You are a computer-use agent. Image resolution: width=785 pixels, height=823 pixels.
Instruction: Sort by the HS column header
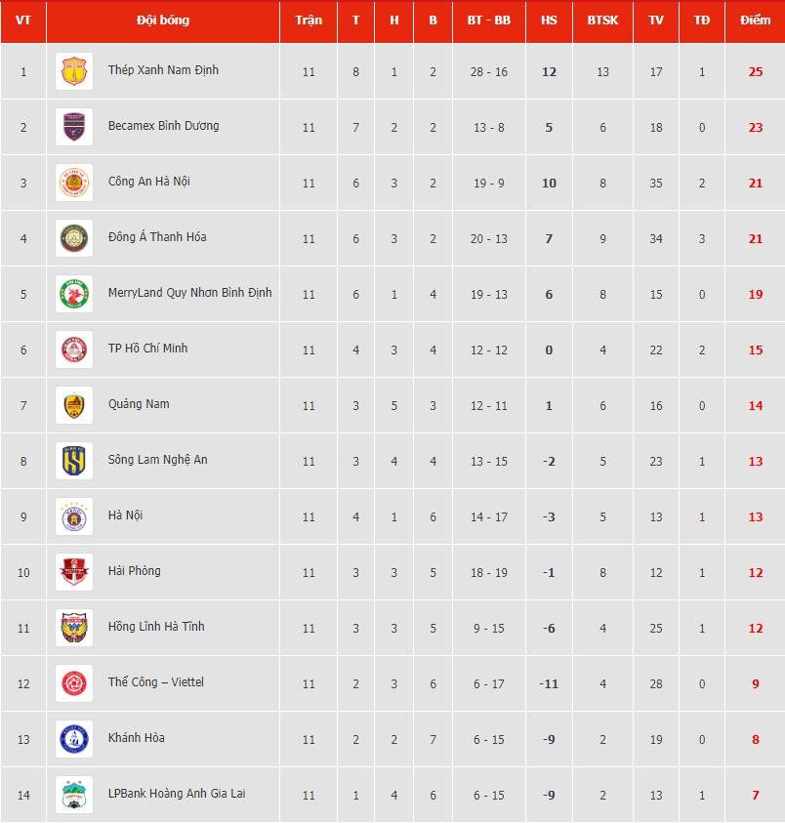[549, 21]
